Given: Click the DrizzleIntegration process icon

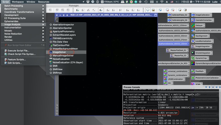Looking at the screenshot, I should (x=202, y=53).
